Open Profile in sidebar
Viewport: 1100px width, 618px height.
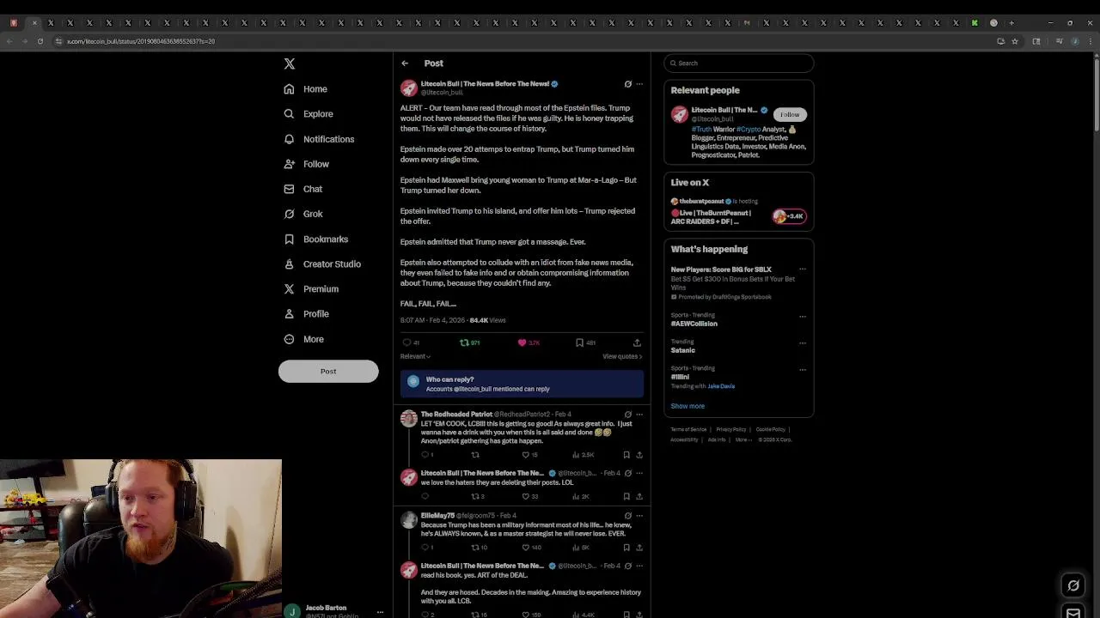(307, 314)
